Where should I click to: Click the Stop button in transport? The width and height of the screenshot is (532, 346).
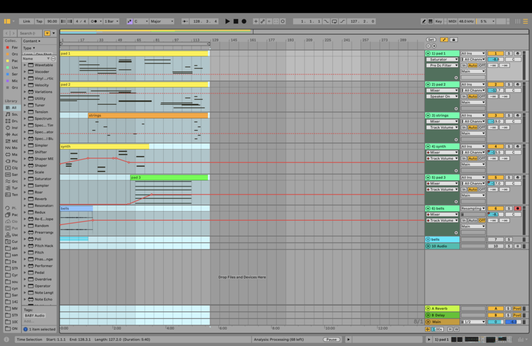pyautogui.click(x=236, y=21)
